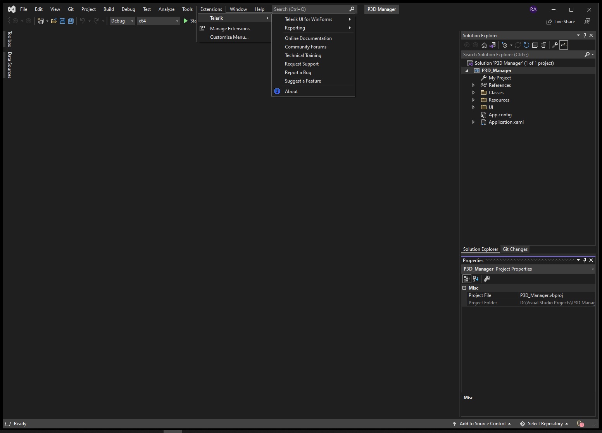The height and width of the screenshot is (433, 602).
Task: Open the x64 platform dropdown
Action: [158, 21]
